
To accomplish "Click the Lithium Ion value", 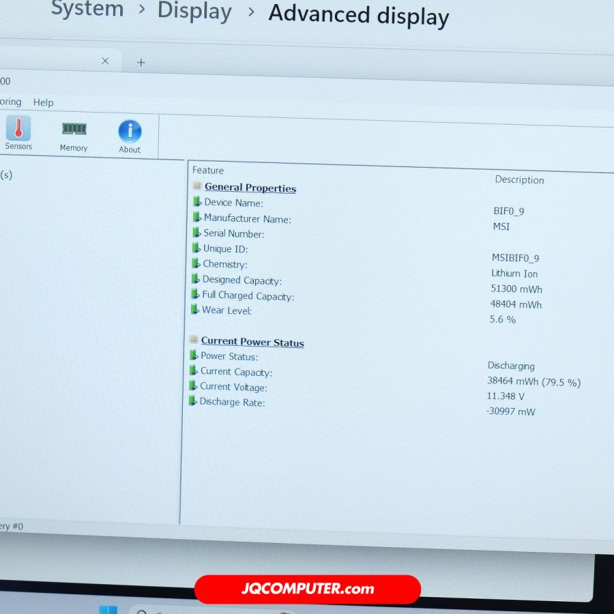I will click(x=514, y=274).
